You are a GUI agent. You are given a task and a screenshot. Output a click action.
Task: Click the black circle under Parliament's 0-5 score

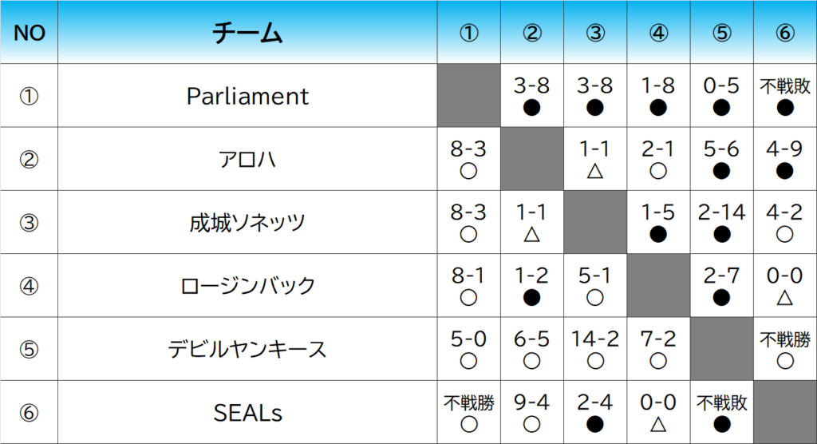(x=721, y=108)
